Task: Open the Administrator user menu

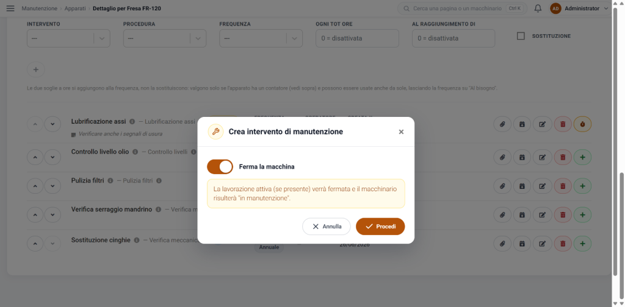Action: point(580,9)
